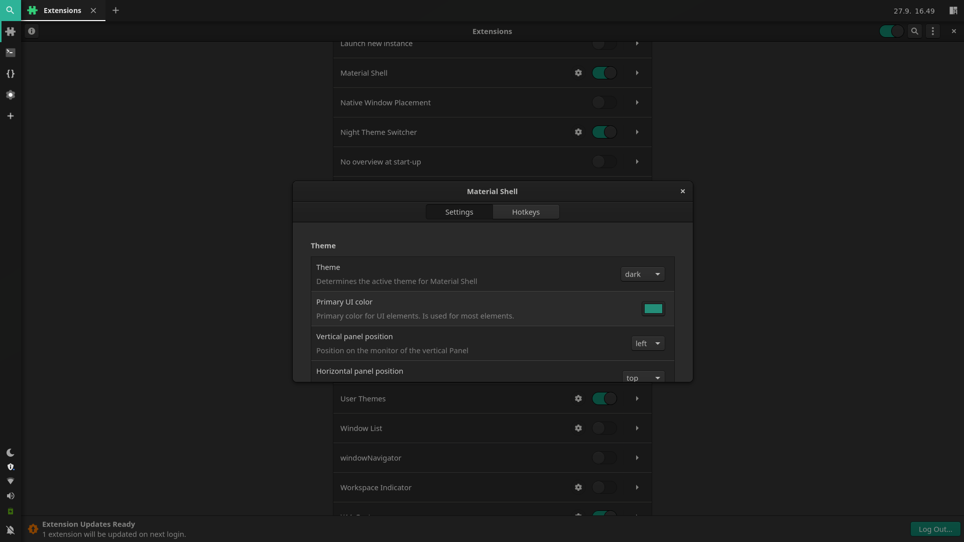Turn on the windowNavigator switch
Viewport: 964px width, 542px height.
coord(605,458)
